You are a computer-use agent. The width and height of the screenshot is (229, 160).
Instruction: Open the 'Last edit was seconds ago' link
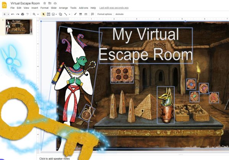pyautogui.click(x=114, y=8)
